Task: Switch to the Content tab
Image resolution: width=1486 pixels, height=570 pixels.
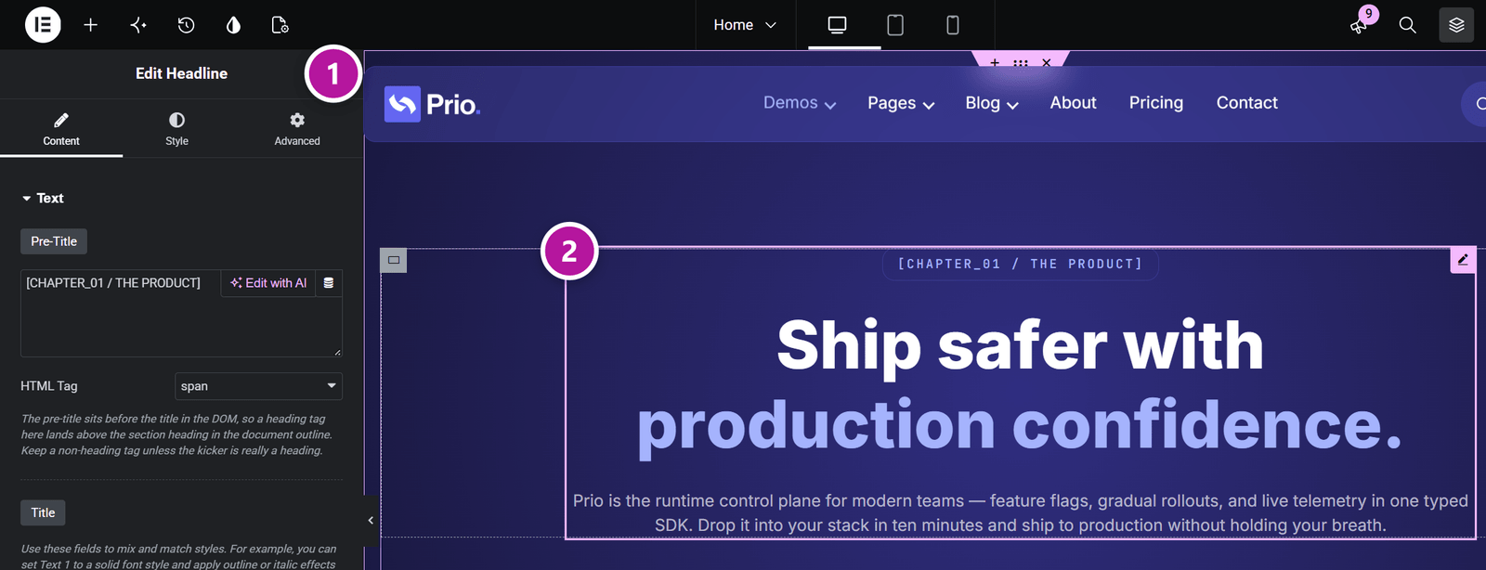Action: (61, 129)
